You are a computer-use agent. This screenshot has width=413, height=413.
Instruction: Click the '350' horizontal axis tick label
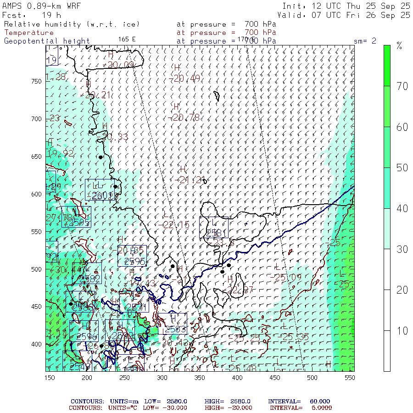coord(200,378)
